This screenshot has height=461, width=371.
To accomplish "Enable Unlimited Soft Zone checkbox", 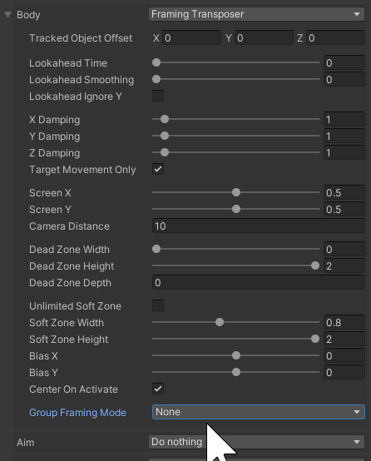I will coord(158,305).
